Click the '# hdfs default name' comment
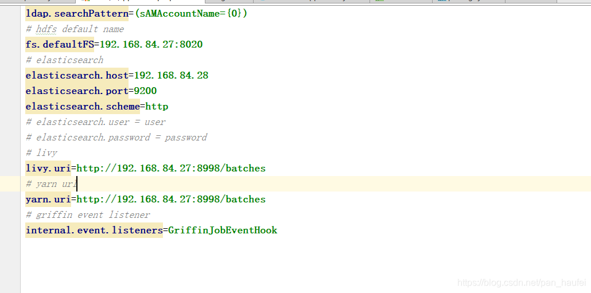Screen dimensions: 591x293 [75, 29]
